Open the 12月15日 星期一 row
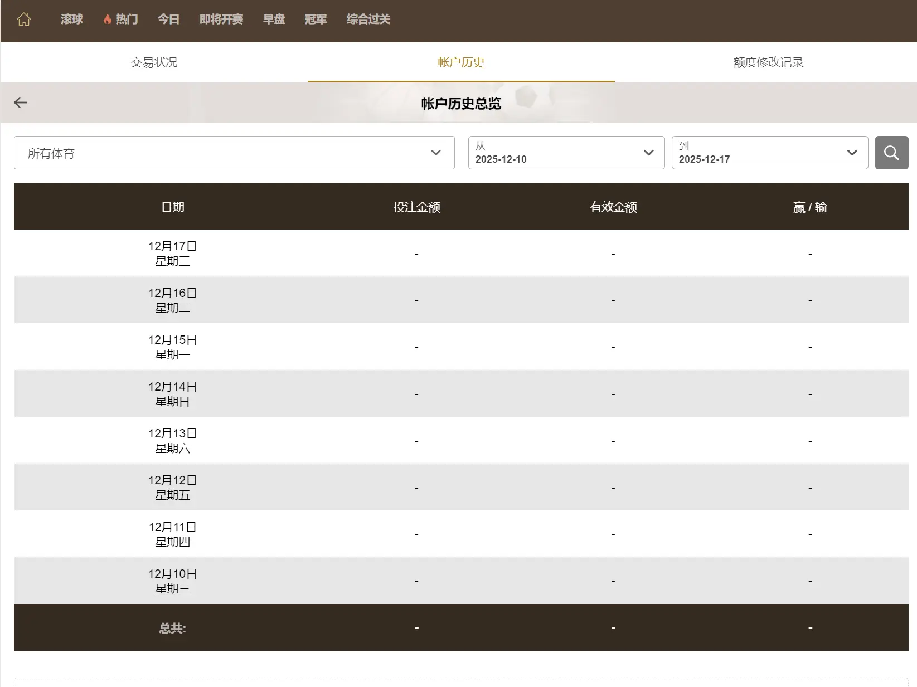 (x=461, y=347)
